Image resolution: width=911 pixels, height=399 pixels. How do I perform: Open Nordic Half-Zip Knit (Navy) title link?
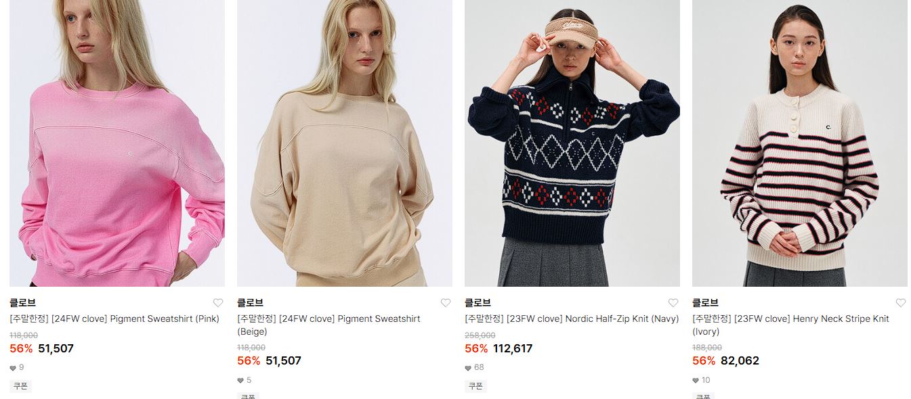[572, 319]
